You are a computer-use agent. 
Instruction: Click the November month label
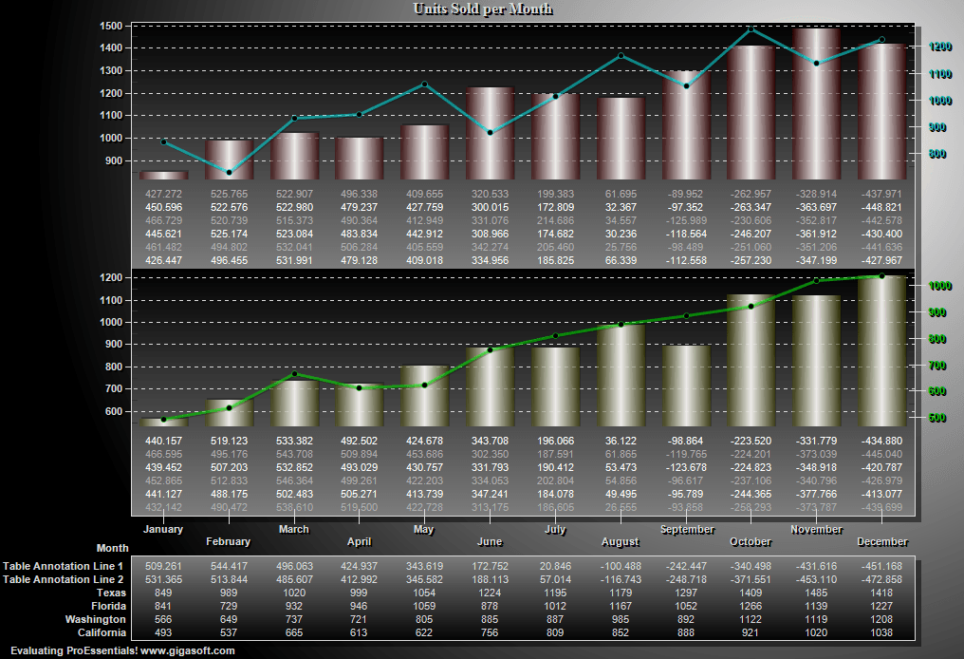pos(816,529)
